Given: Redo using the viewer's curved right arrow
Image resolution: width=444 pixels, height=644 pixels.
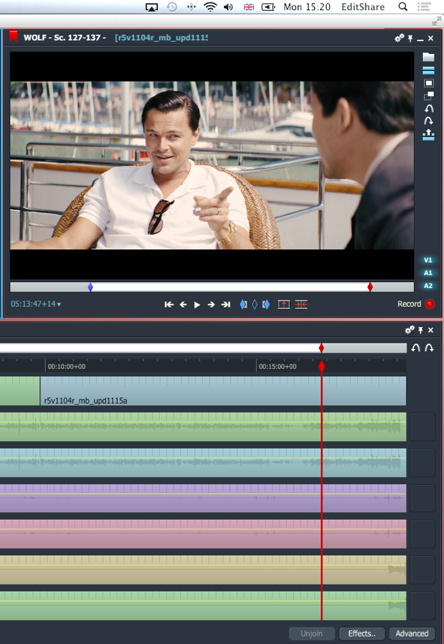Looking at the screenshot, I should 429,121.
